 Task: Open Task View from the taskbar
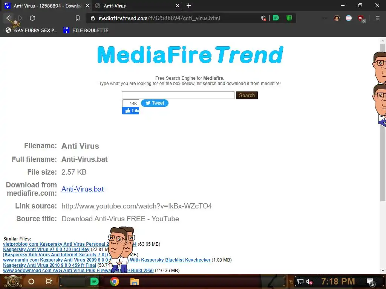tap(49, 281)
